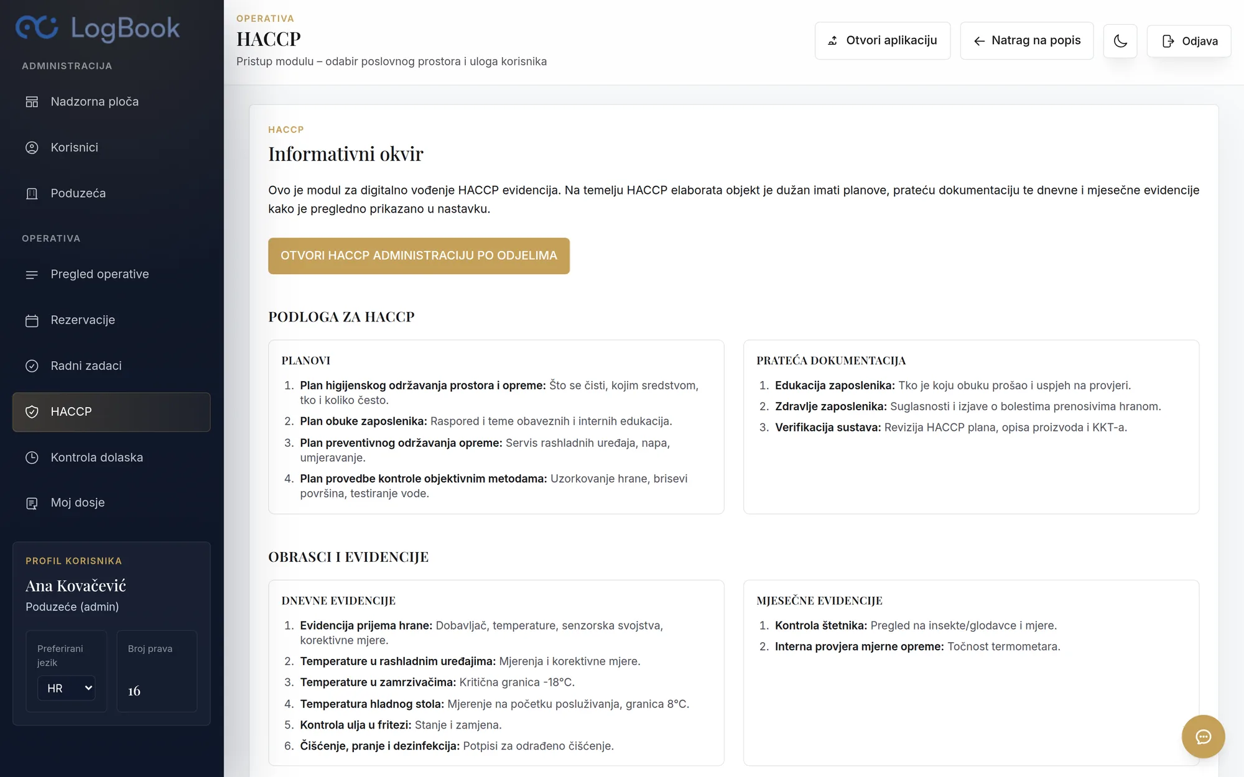Click Kontrola ulja u fritezi item
Image resolution: width=1244 pixels, height=777 pixels.
click(401, 725)
